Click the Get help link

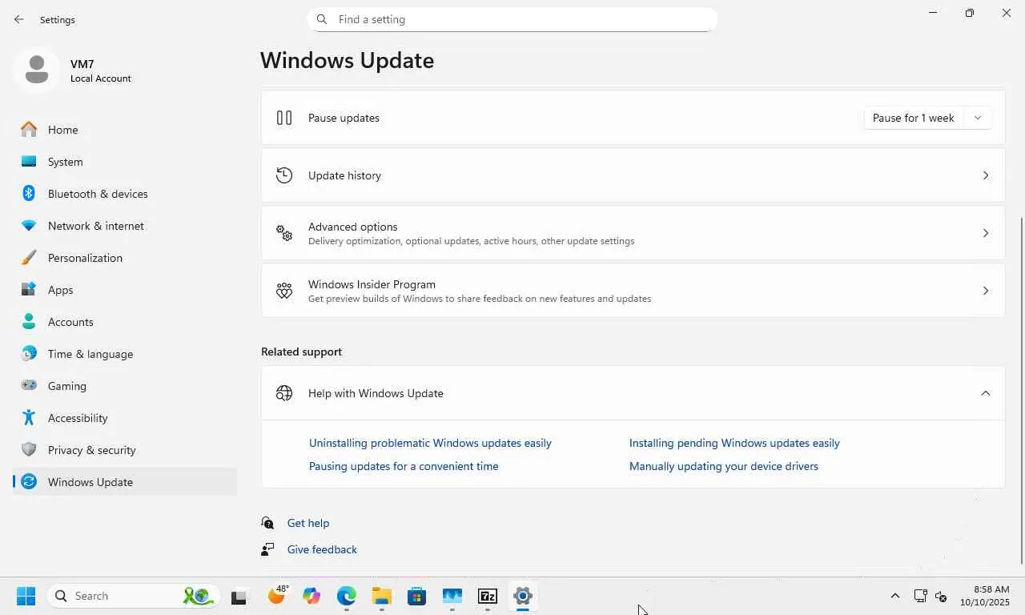(308, 523)
